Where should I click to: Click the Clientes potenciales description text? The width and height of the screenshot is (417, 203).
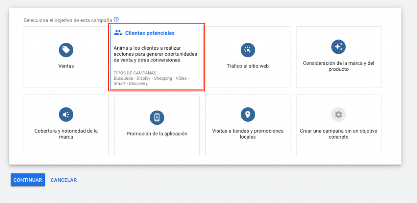155,54
